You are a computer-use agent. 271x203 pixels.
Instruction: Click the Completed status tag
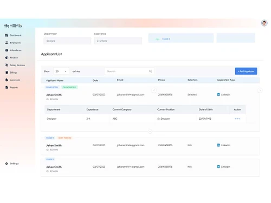pyautogui.click(x=52, y=87)
